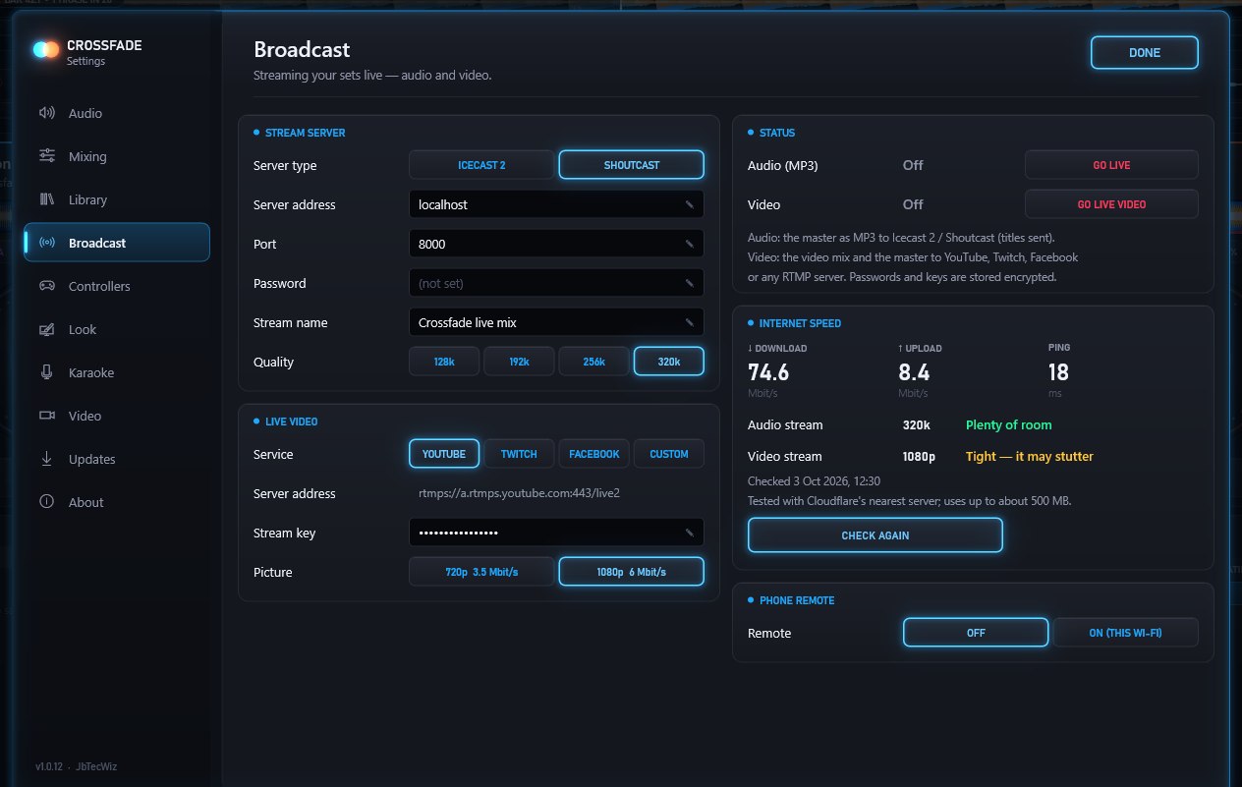Click the 18 ping value
Screen dimensions: 1242x787
click(x=1058, y=372)
